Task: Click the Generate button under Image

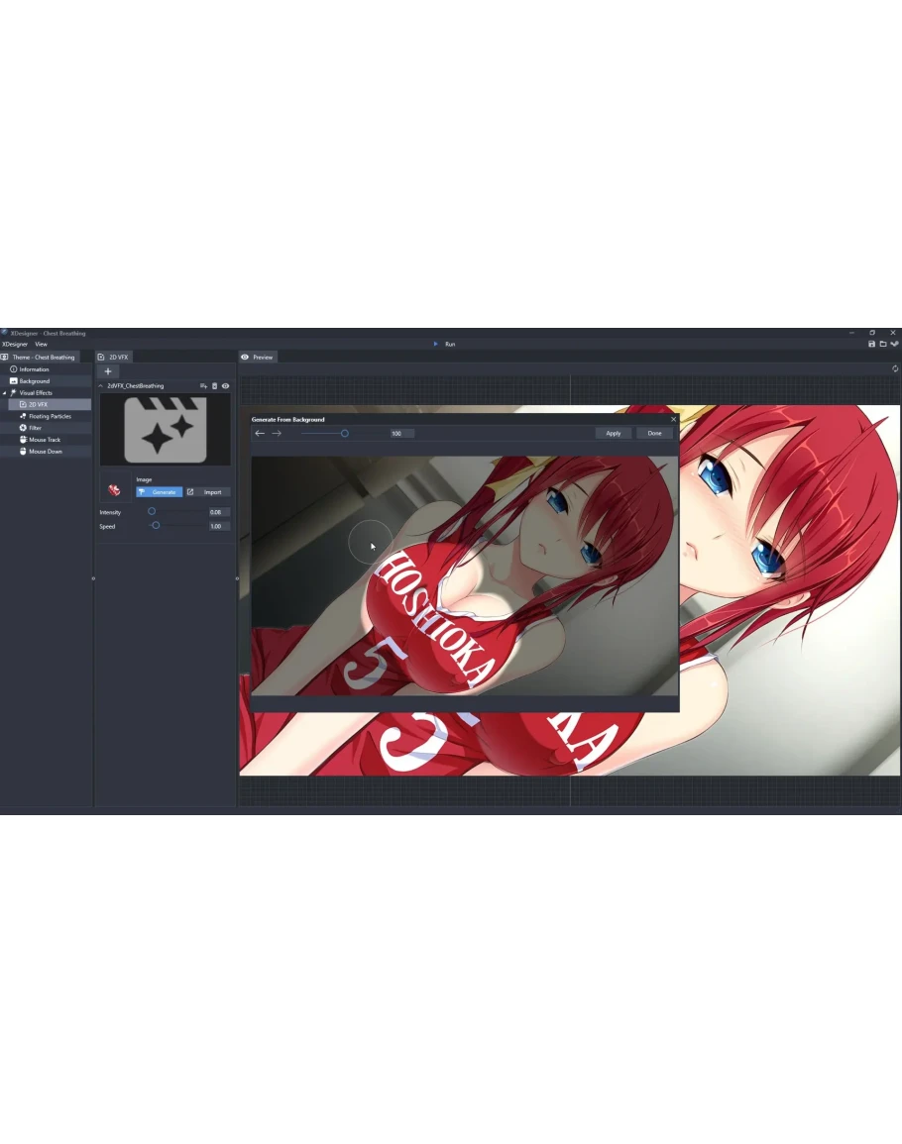Action: (x=160, y=492)
